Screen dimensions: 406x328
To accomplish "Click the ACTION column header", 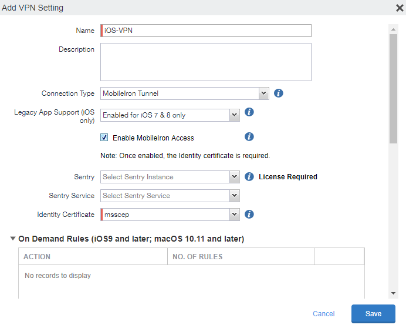I will [x=93, y=257].
